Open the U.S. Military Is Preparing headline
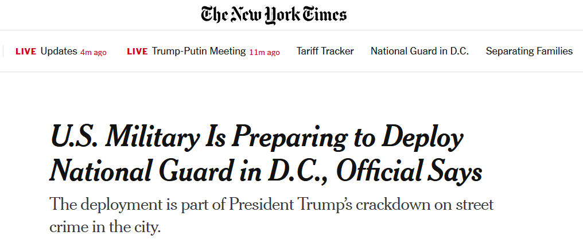Image resolution: width=583 pixels, height=247 pixels. (x=256, y=139)
